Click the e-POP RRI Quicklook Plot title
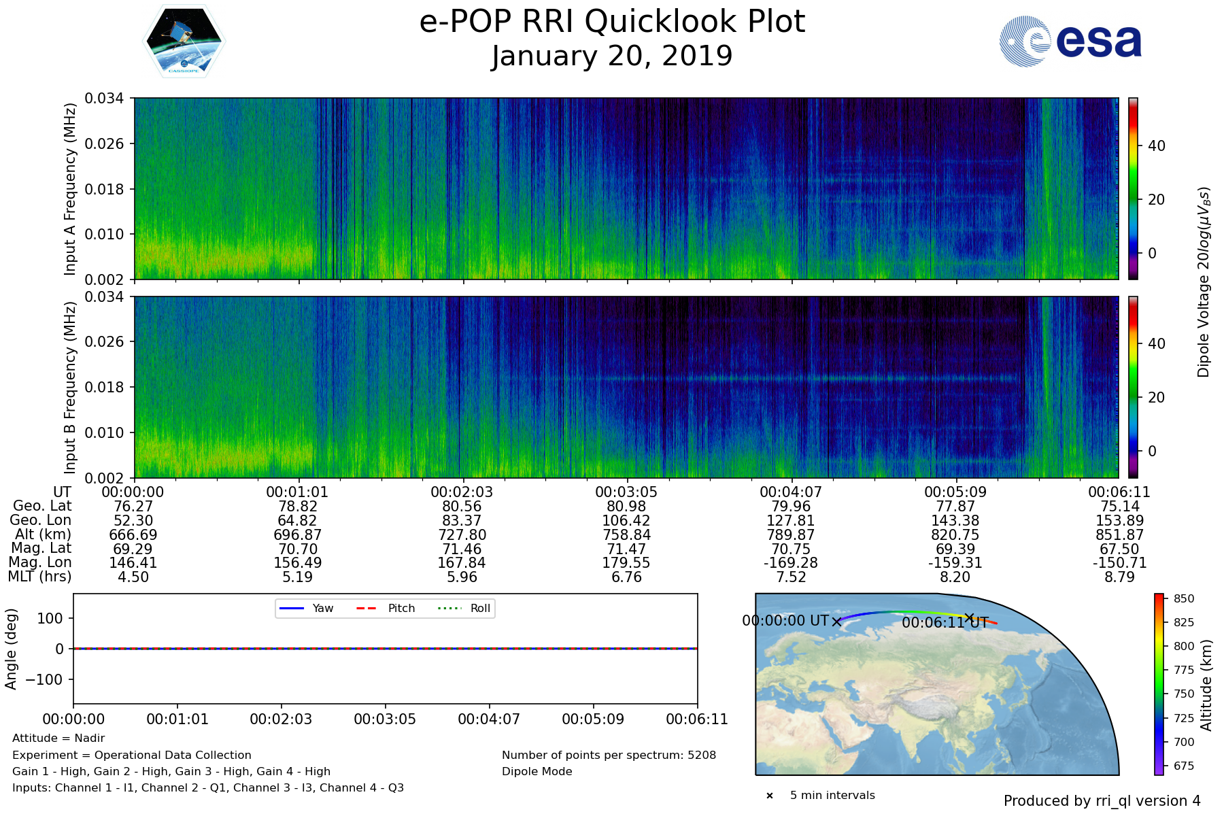This screenshot has height=816, width=1224. point(612,22)
